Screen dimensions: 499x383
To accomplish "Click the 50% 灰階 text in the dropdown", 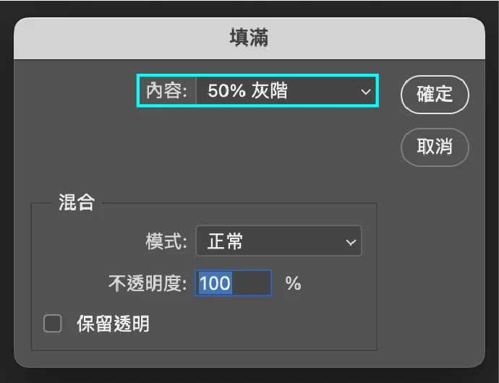I will [247, 90].
